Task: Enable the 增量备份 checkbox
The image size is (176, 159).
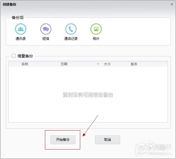Action: point(14,56)
